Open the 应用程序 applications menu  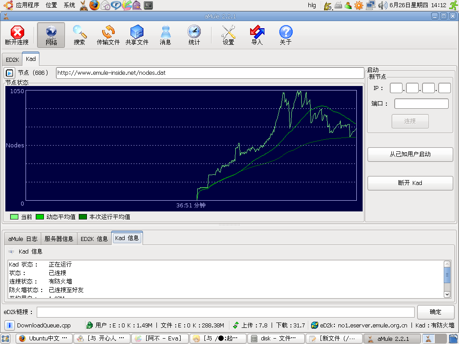27,5
